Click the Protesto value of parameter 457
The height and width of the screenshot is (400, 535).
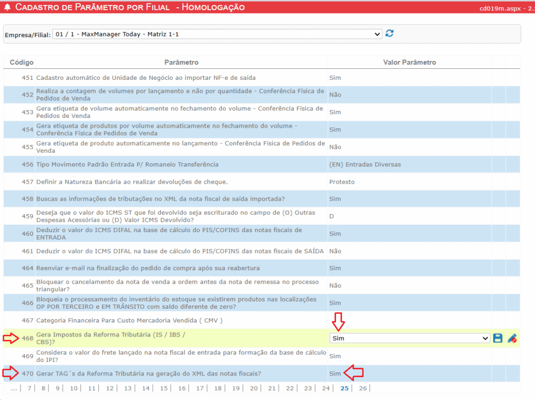pyautogui.click(x=342, y=182)
